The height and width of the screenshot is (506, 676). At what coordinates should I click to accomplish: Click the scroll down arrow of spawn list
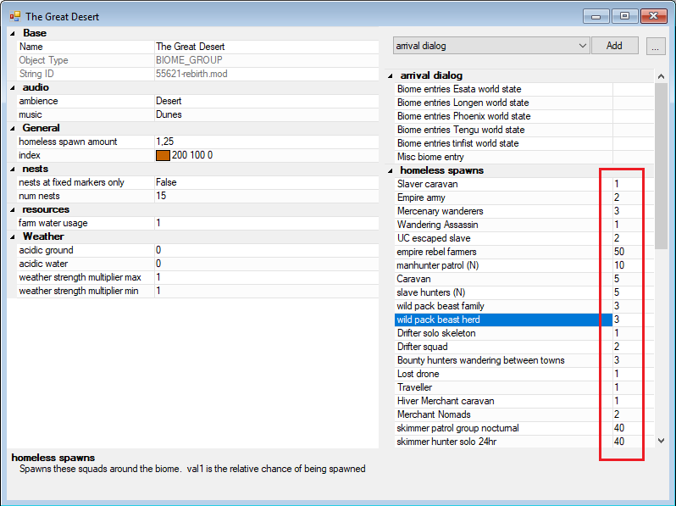click(x=661, y=441)
